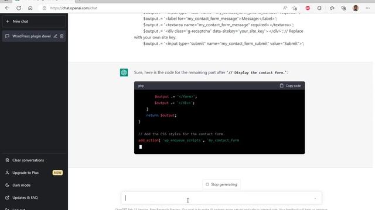Viewport: 375px width, 210px height.
Task: Click the input type submit output line
Action: 224,44
